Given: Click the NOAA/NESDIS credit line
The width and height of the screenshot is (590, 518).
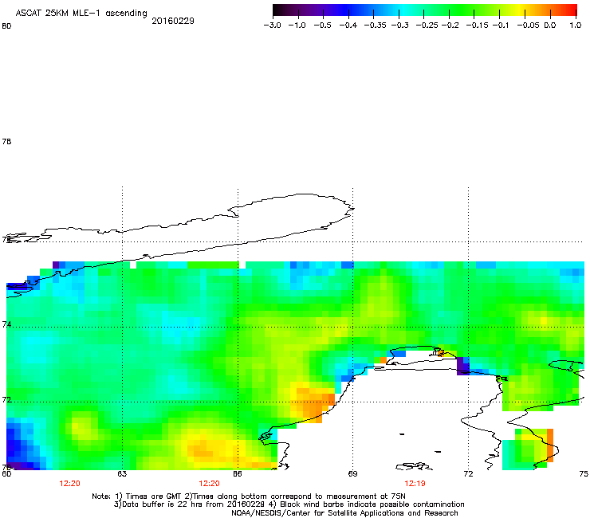Looking at the screenshot, I should point(344,513).
